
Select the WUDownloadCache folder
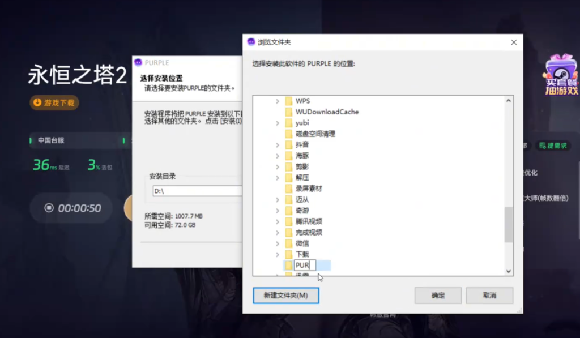click(x=326, y=112)
